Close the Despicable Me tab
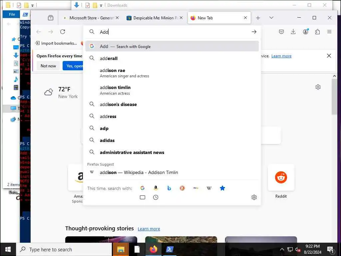The image size is (341, 256). click(181, 18)
